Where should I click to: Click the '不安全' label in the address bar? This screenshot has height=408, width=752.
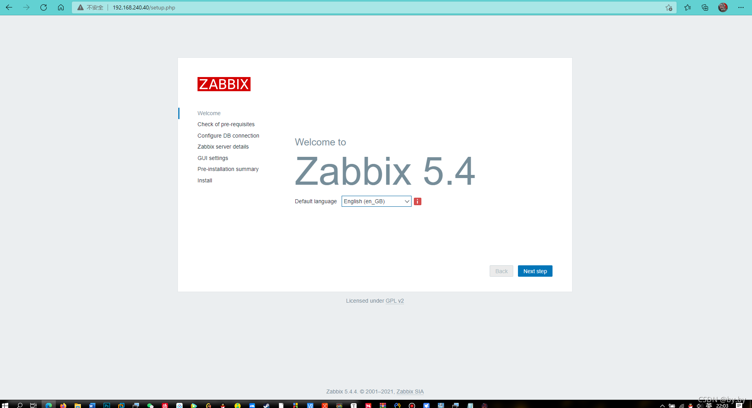95,7
